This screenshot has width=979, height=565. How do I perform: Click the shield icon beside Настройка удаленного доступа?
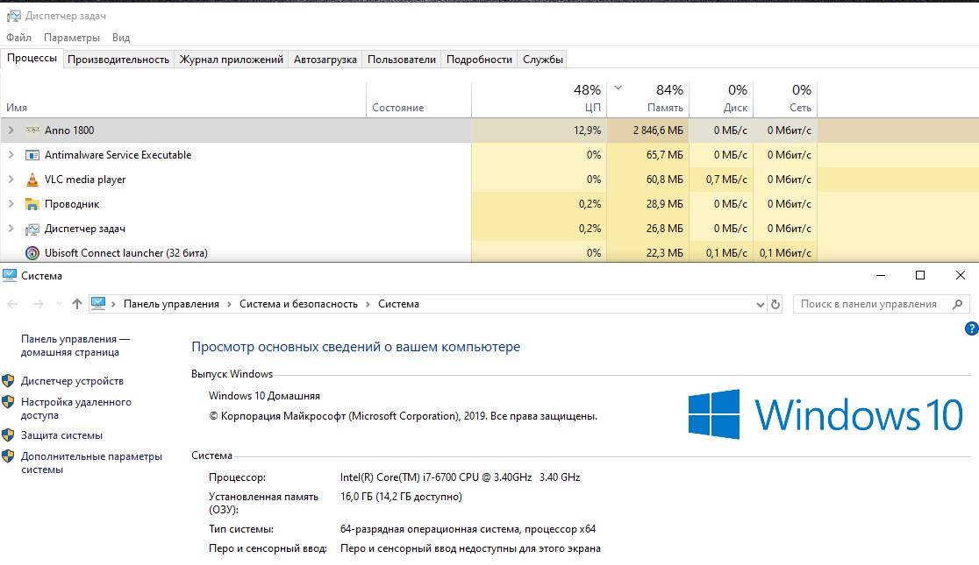point(8,401)
